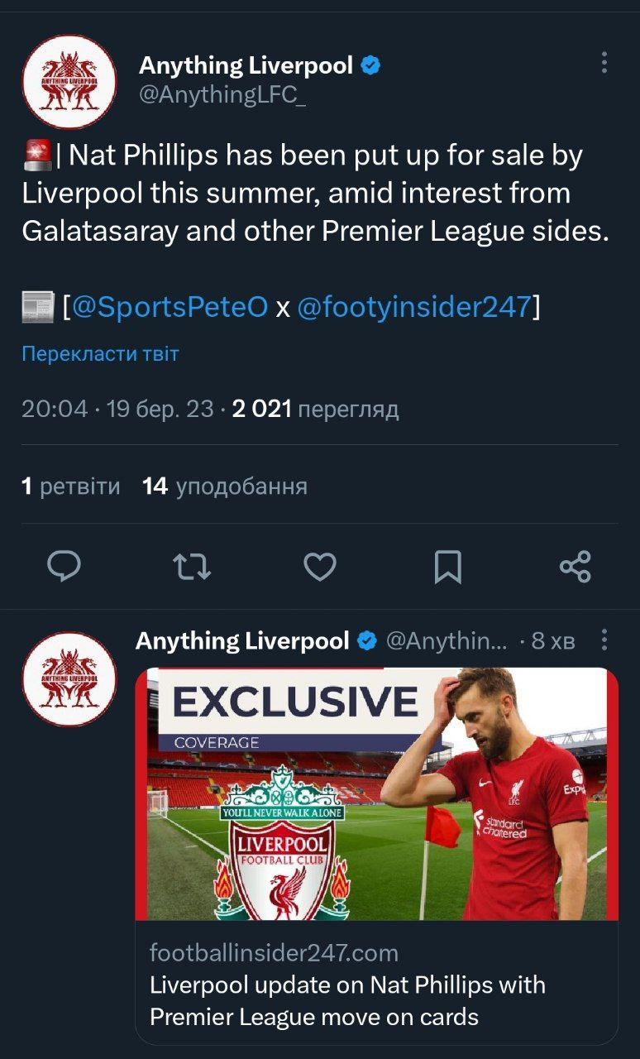Image resolution: width=640 pixels, height=1059 pixels.
Task: Bookmark this tweet
Action: 447,567
